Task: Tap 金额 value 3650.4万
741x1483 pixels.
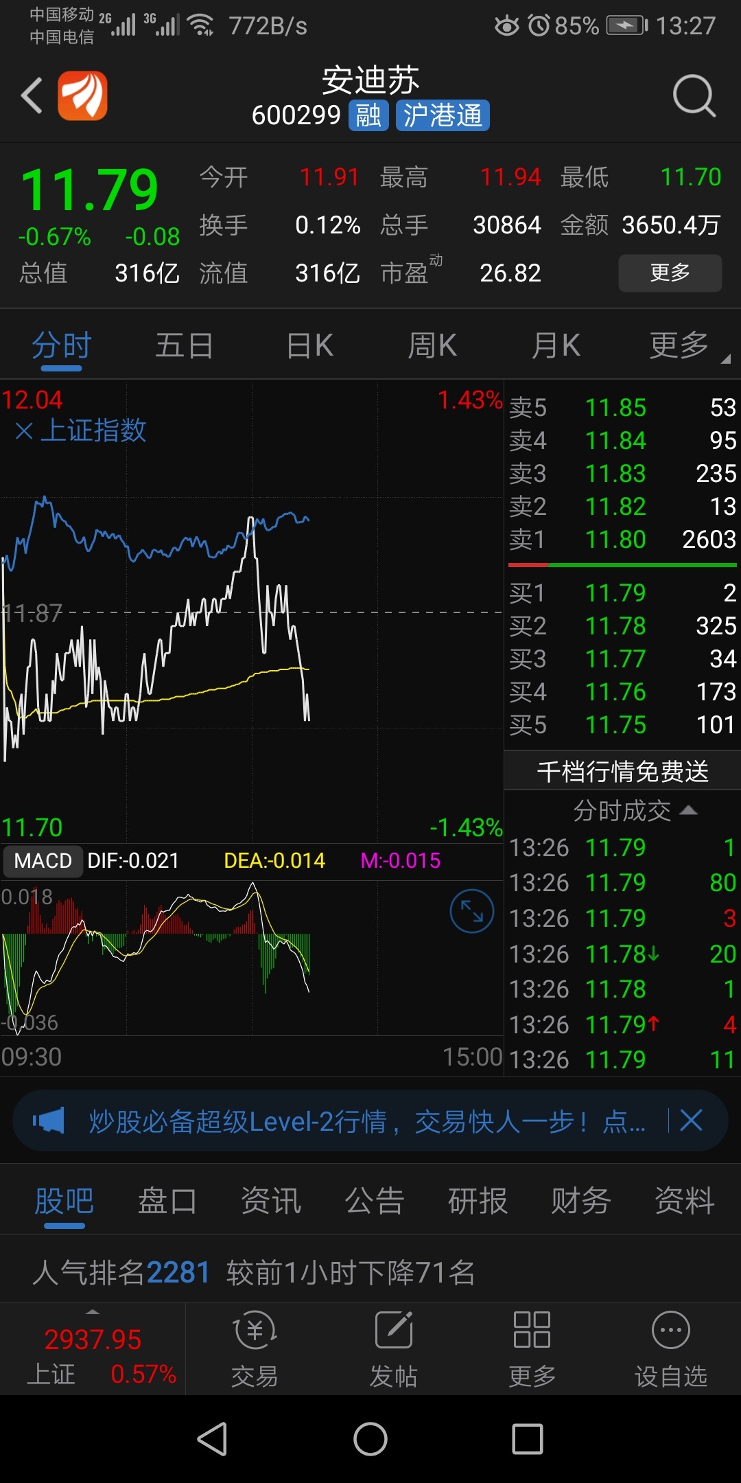Action: pos(671,225)
